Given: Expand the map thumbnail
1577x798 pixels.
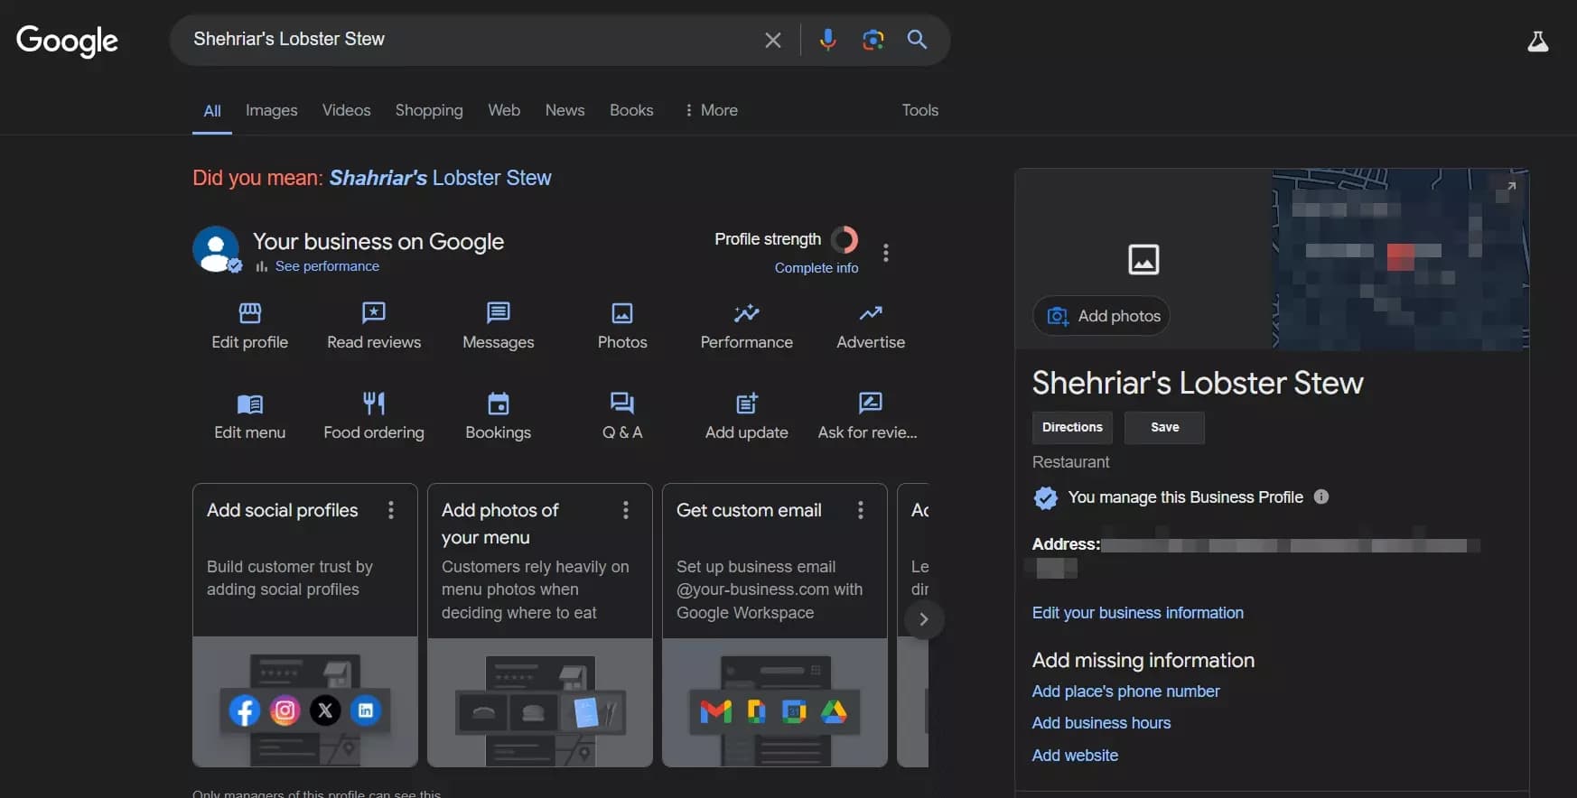Looking at the screenshot, I should click(x=1510, y=187).
